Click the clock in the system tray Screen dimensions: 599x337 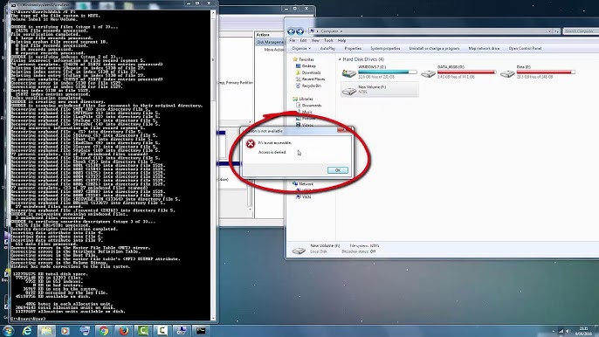583,331
